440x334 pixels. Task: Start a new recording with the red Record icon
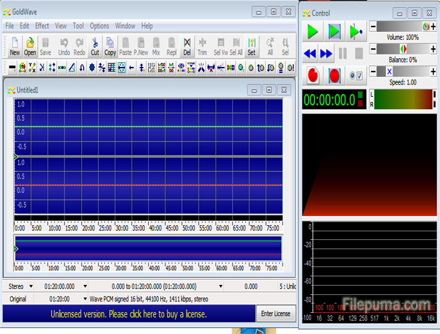314,76
